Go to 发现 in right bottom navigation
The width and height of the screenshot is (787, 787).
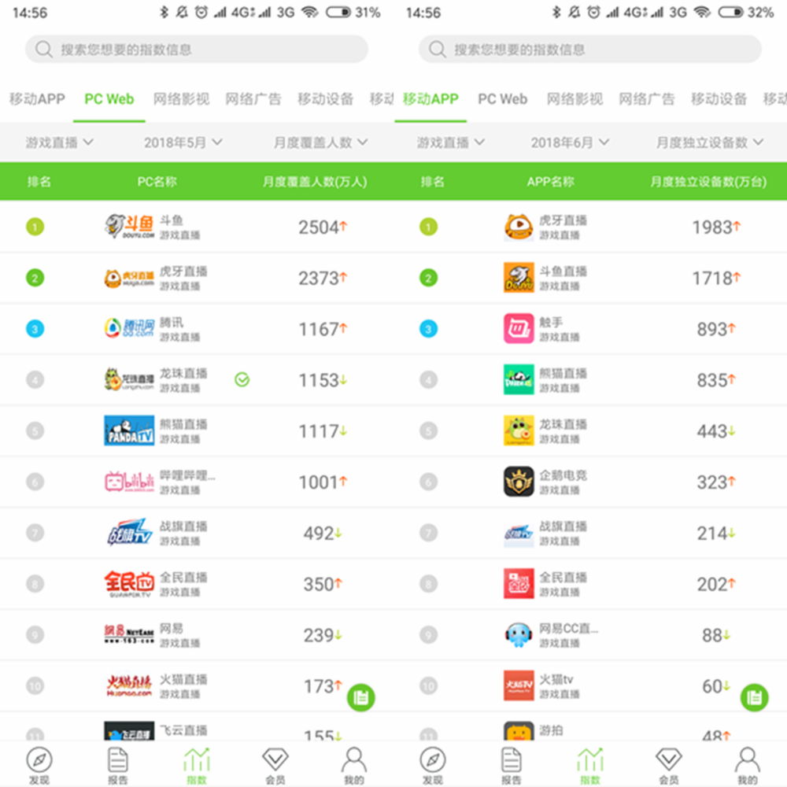(433, 766)
